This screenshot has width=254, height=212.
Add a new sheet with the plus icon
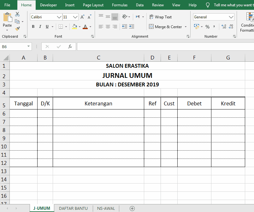click(x=132, y=209)
